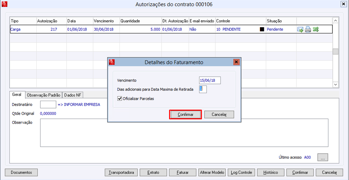Screen dimensions: 349x180
Task: Switch to the Geral tab
Action: pos(17,95)
